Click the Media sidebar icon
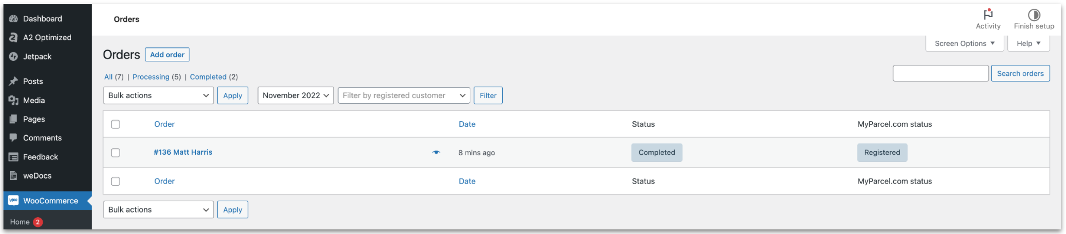This screenshot has width=1066, height=234. click(13, 100)
